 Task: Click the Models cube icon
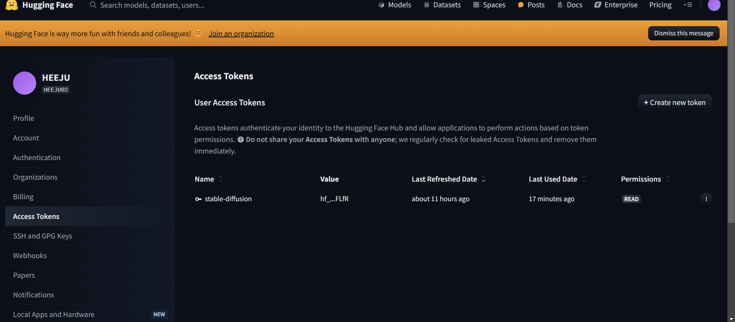pyautogui.click(x=381, y=5)
